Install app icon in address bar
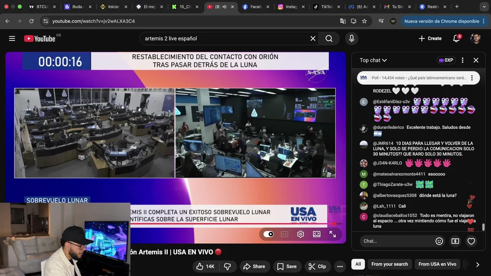Screen dimensions: 491x276 point(354,21)
